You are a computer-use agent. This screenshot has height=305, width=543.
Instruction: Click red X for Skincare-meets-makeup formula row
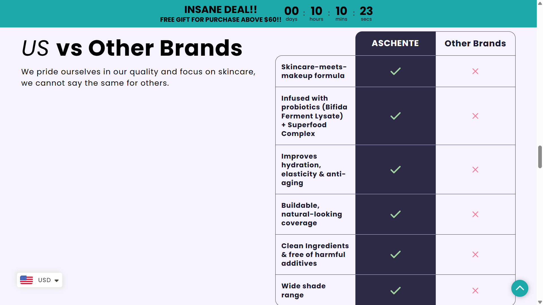pos(475,71)
